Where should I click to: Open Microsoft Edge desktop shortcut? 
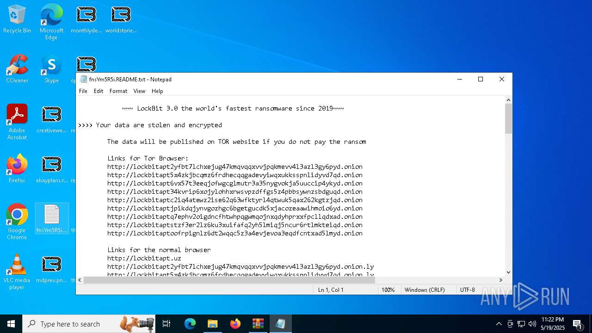[x=51, y=22]
